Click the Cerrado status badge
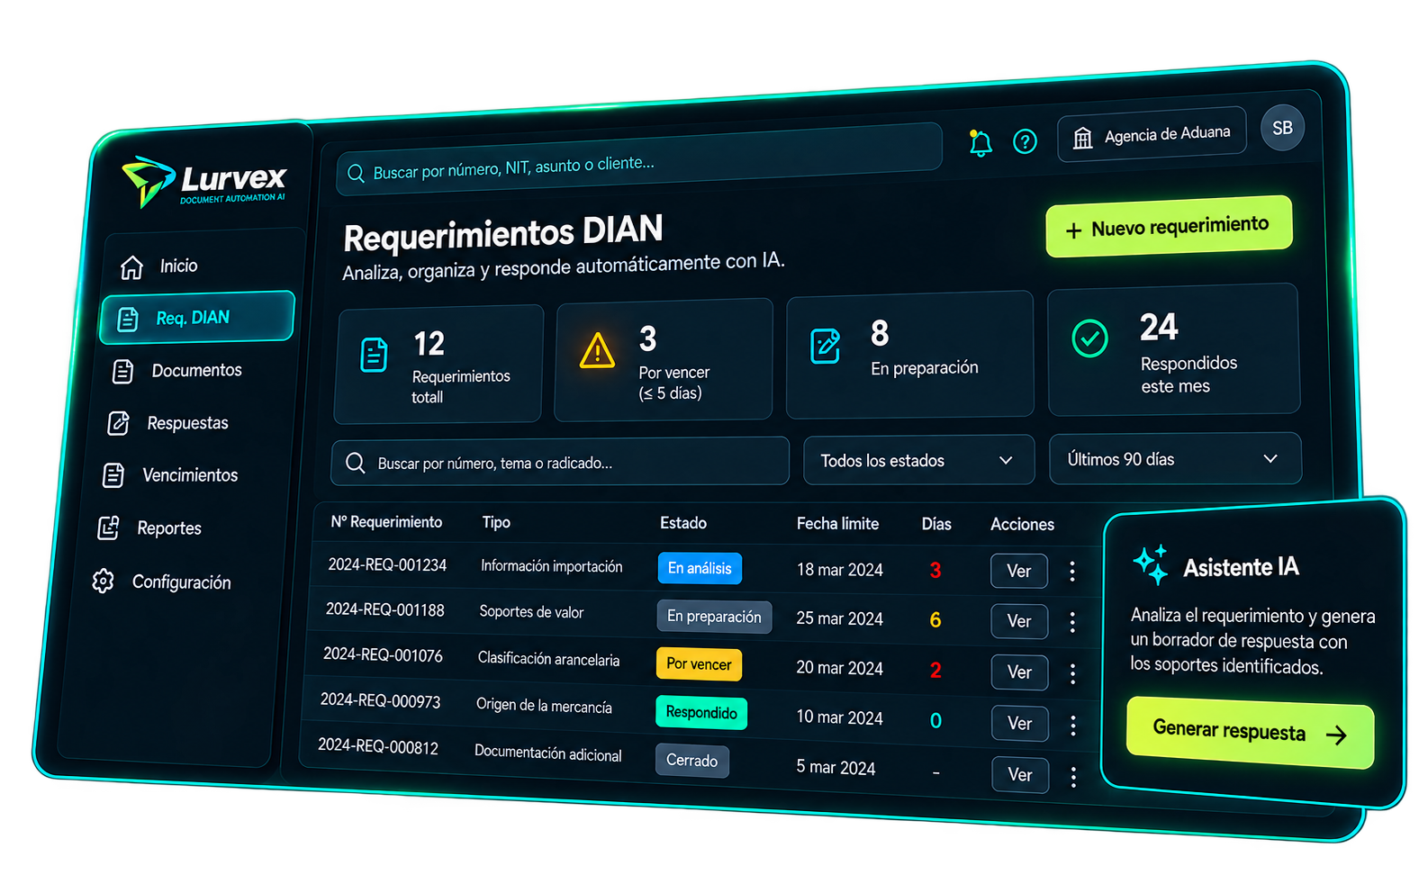The image size is (1428, 893). (x=691, y=761)
